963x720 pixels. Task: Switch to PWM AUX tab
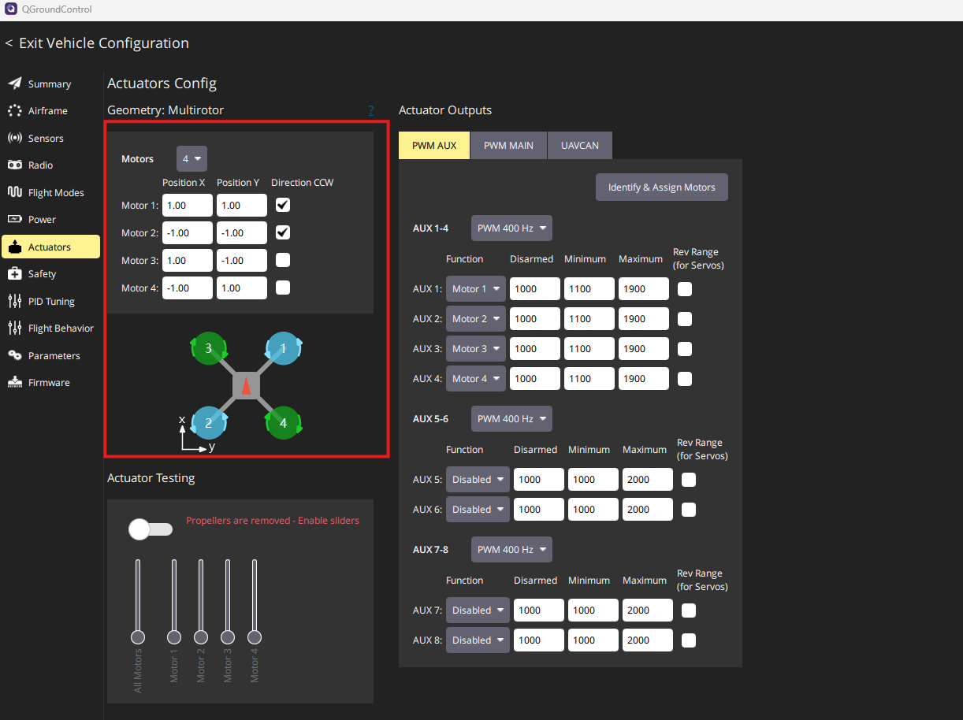pos(434,146)
